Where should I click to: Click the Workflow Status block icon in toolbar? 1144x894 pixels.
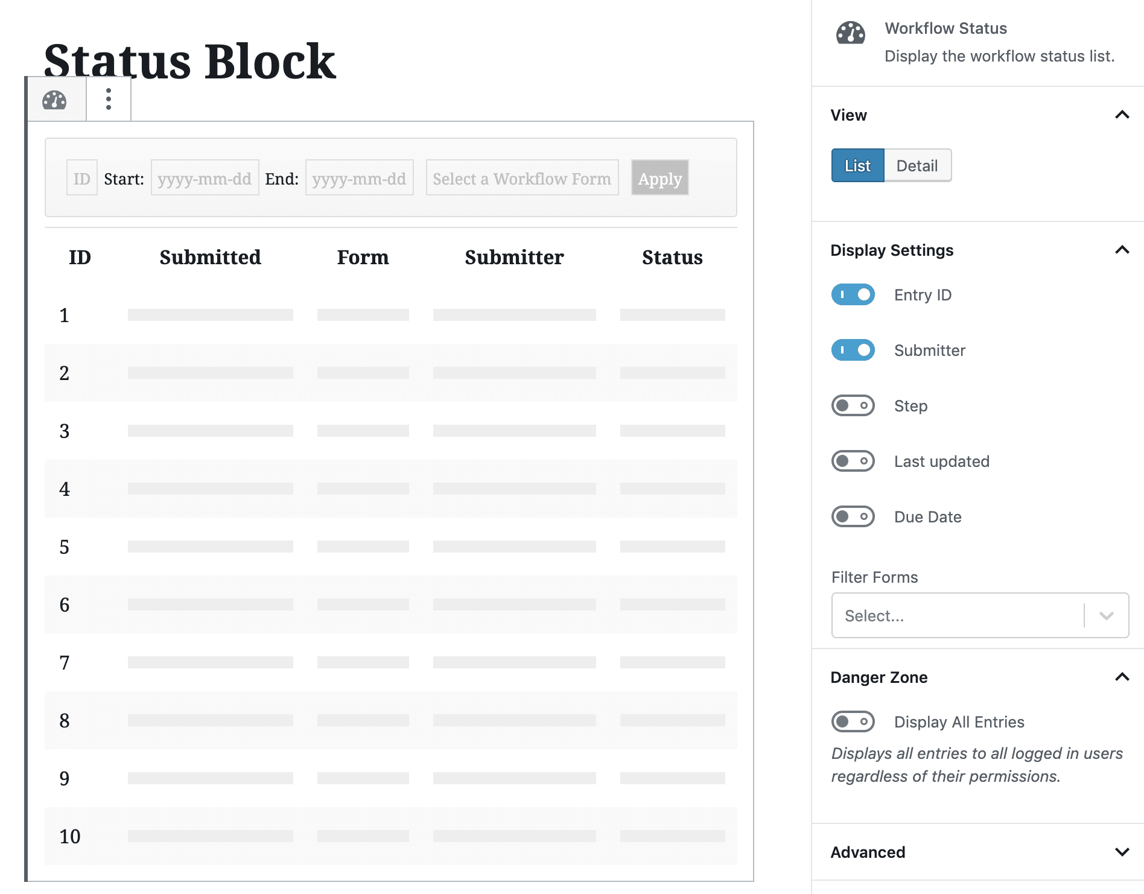(x=55, y=99)
